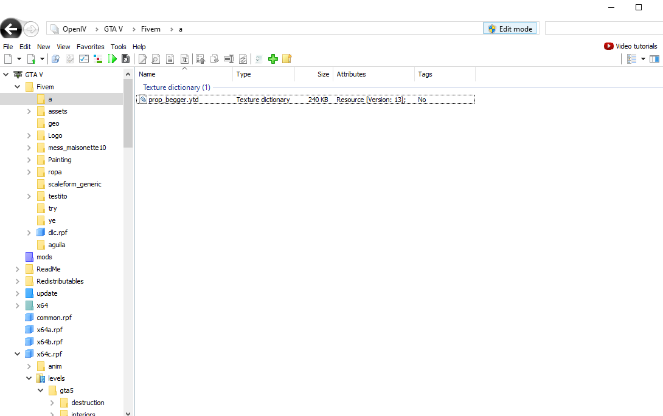Expand the Painting folder node
663x416 pixels.
coord(29,160)
